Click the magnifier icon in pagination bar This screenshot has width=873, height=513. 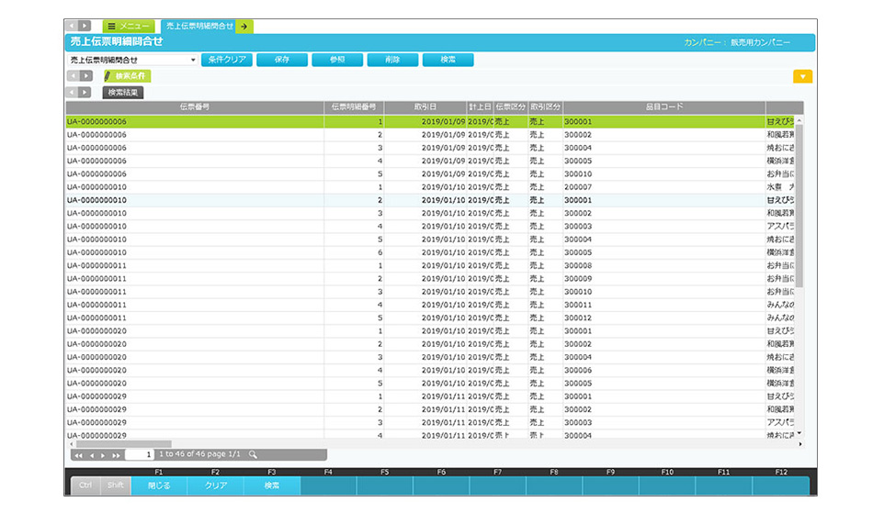[x=253, y=454]
